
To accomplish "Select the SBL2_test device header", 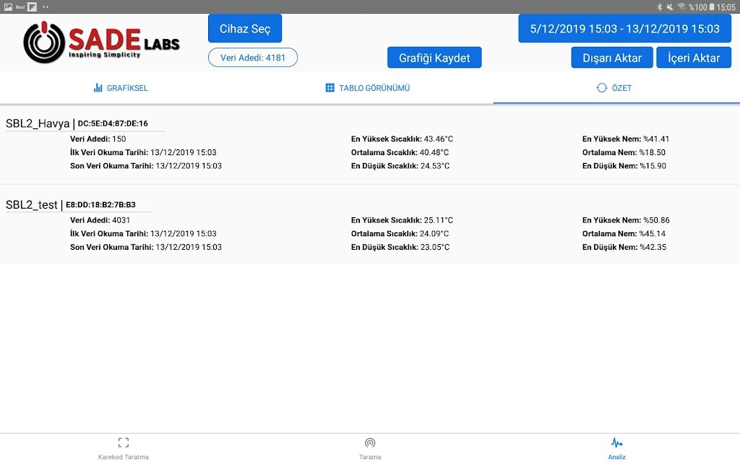I will 71,204.
